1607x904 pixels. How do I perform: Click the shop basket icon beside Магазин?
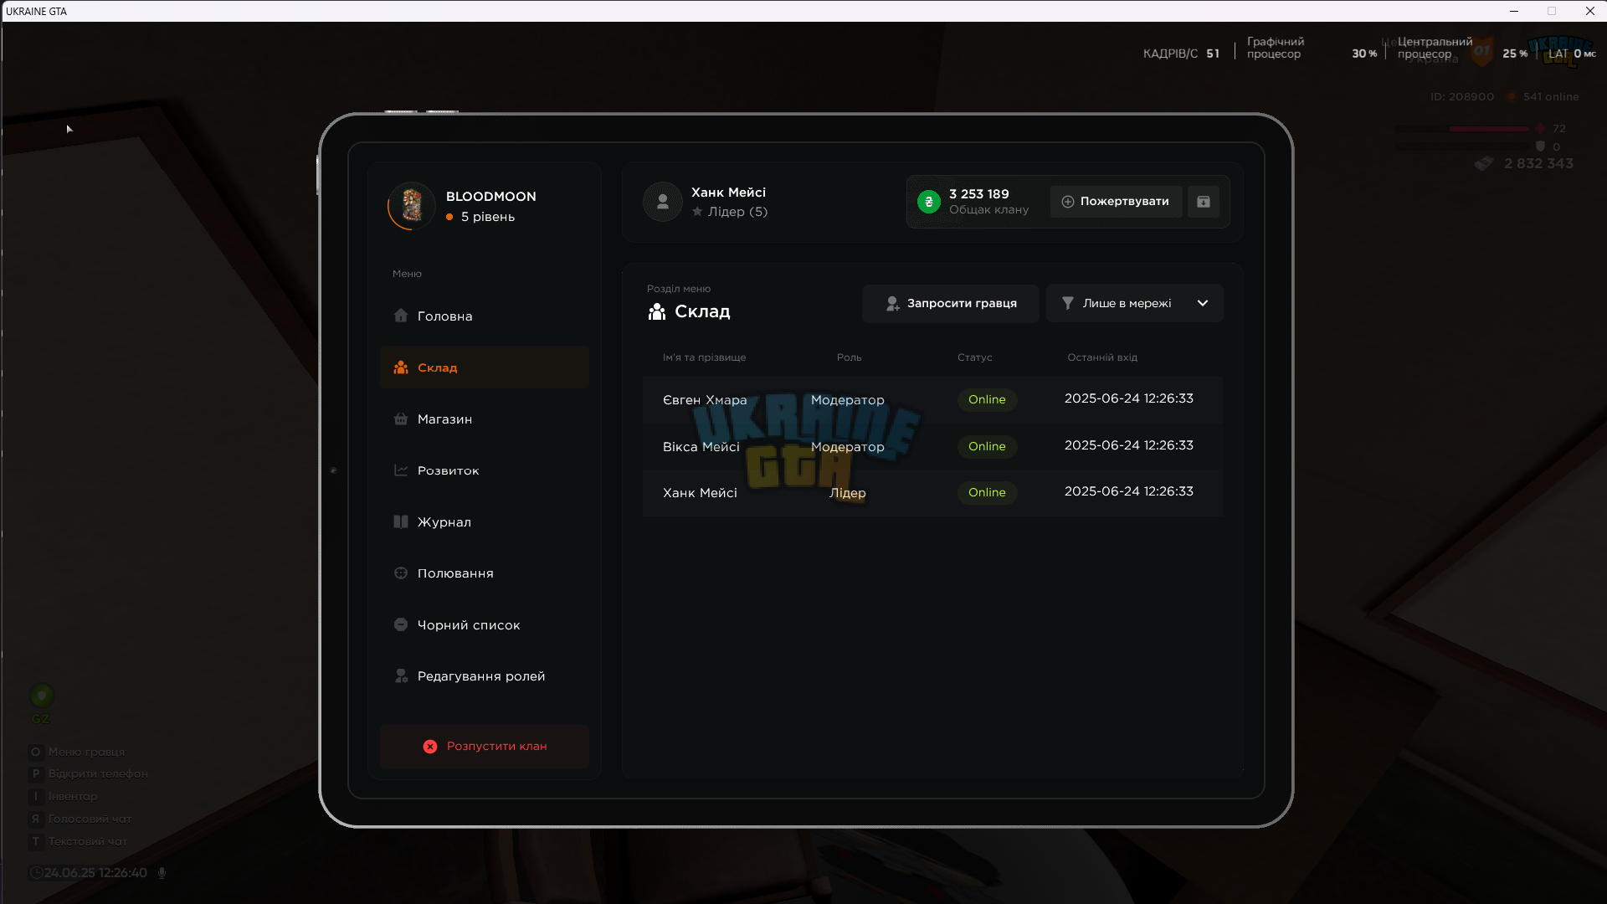point(401,419)
